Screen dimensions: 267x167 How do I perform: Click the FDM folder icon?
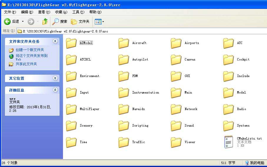click(x=124, y=76)
